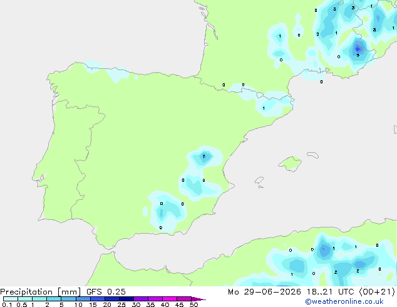This screenshot has width=397, height=307.
Task: Click the 'Precipitation [mm]' title text
Action: [41, 292]
